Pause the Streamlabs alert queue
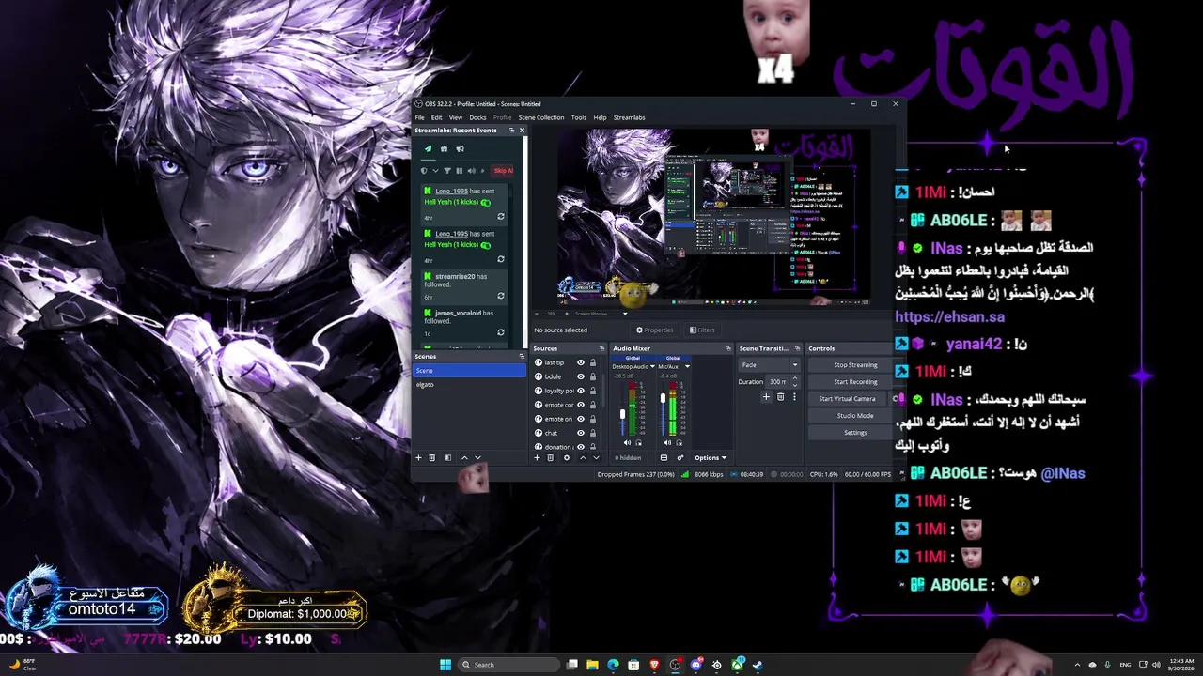1203x676 pixels. pyautogui.click(x=459, y=171)
